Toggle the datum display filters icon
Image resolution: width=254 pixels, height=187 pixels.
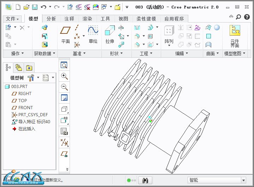(64, 142)
